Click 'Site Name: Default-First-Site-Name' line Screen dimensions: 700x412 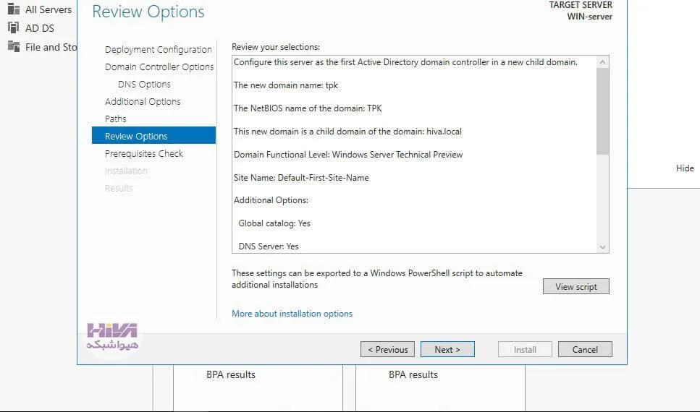301,178
